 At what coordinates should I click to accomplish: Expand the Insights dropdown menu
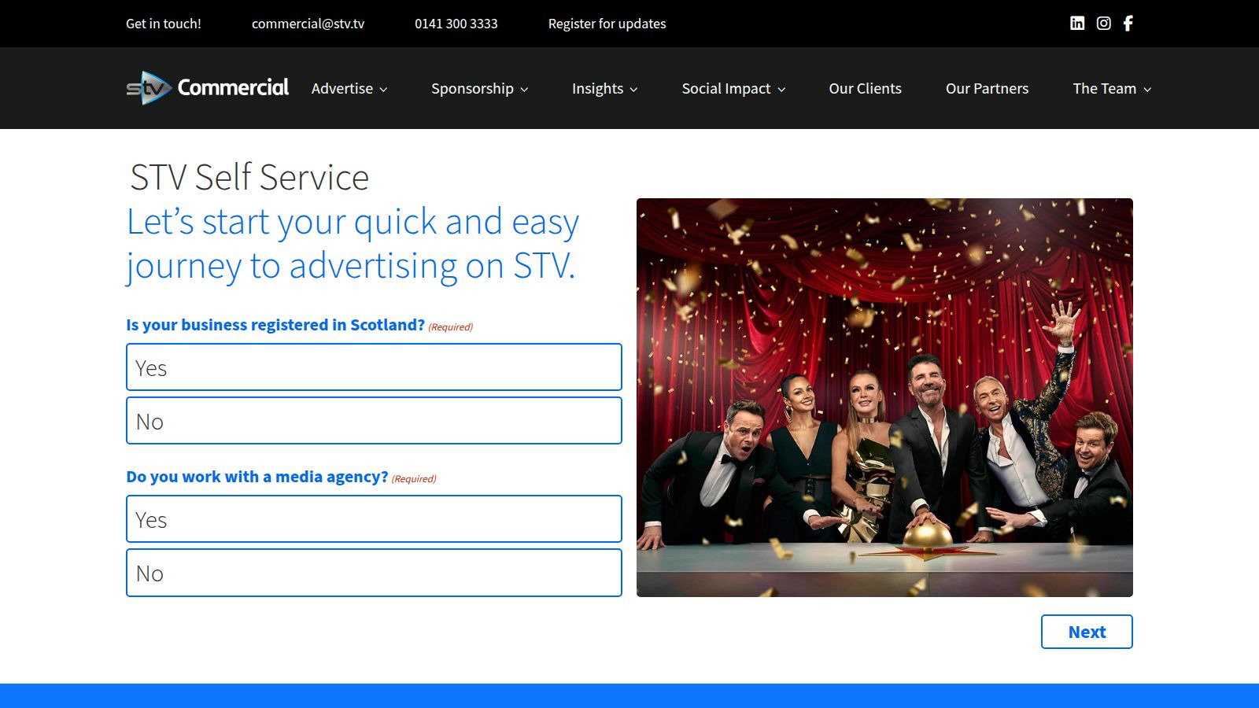(604, 89)
